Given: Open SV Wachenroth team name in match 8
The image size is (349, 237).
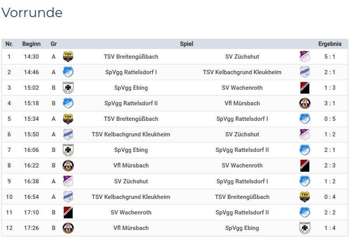Looking at the screenshot, I should point(242,166).
